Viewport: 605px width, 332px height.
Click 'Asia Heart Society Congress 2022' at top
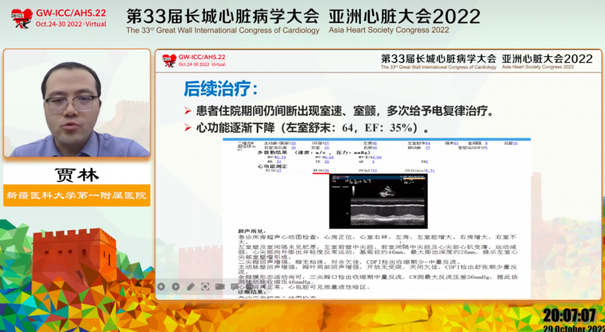pos(389,30)
